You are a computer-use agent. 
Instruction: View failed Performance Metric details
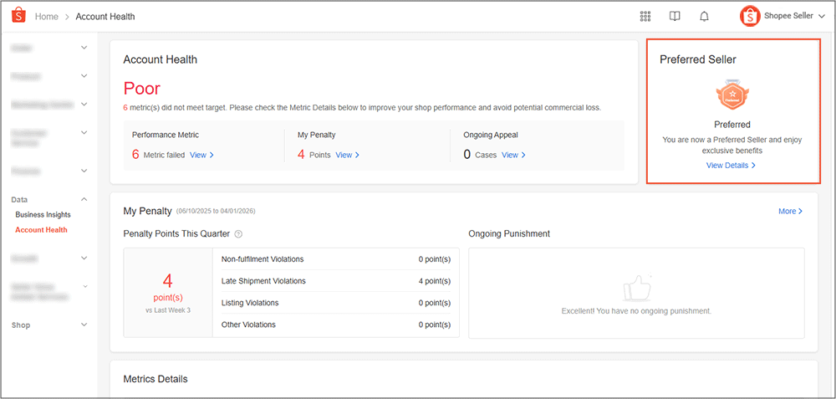201,155
